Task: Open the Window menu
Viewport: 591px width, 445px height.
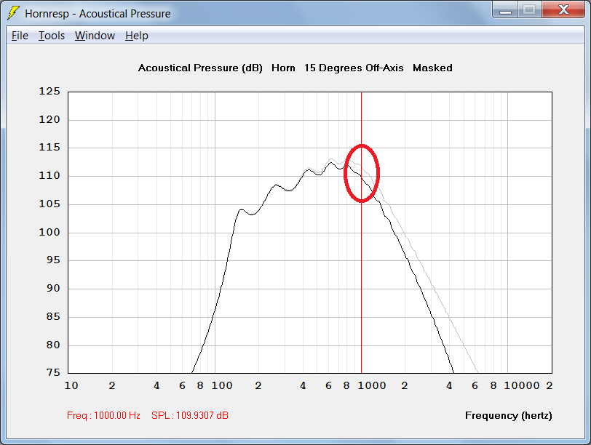Action: (95, 36)
